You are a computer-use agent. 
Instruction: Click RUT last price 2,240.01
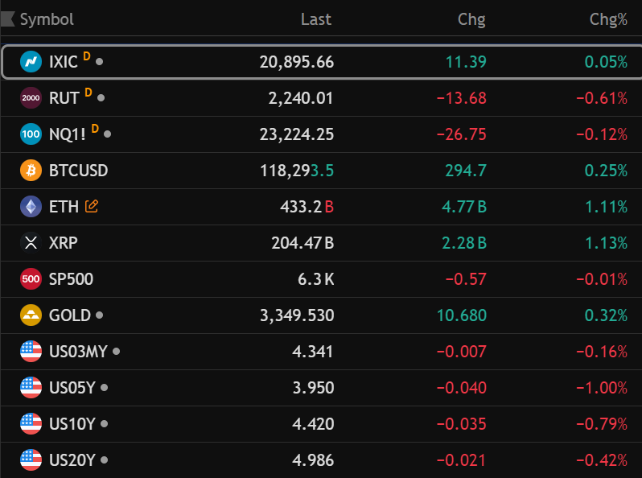click(301, 98)
